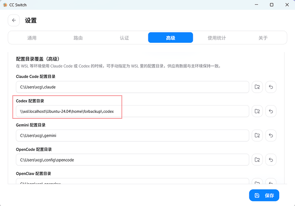Focus the OpenCode config path field
Image resolution: width=295 pixels, height=206 pixels.
[x=133, y=160]
